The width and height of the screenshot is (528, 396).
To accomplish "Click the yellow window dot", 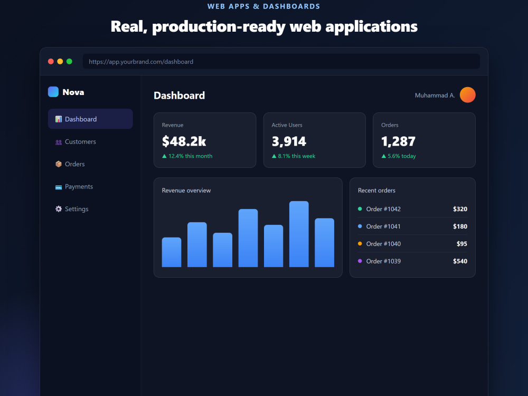I will tap(60, 61).
